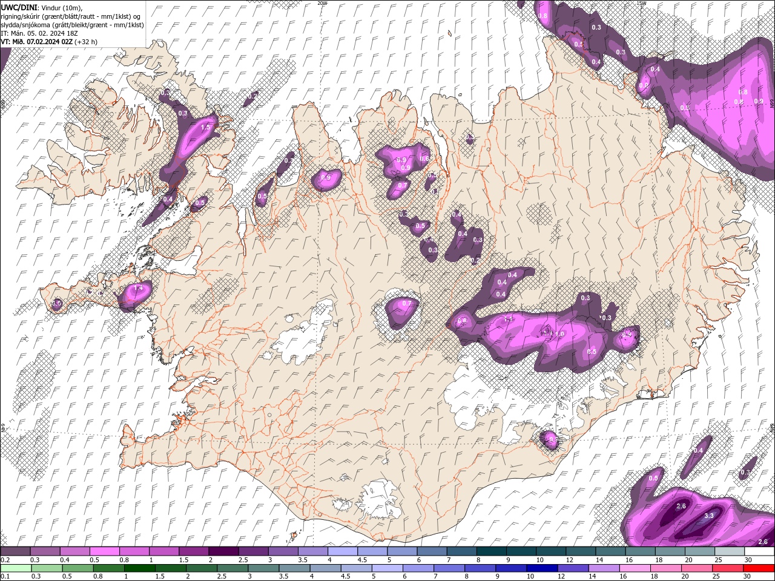Click the 0.7 value on central glacier
The width and height of the screenshot is (775, 581).
click(x=407, y=303)
